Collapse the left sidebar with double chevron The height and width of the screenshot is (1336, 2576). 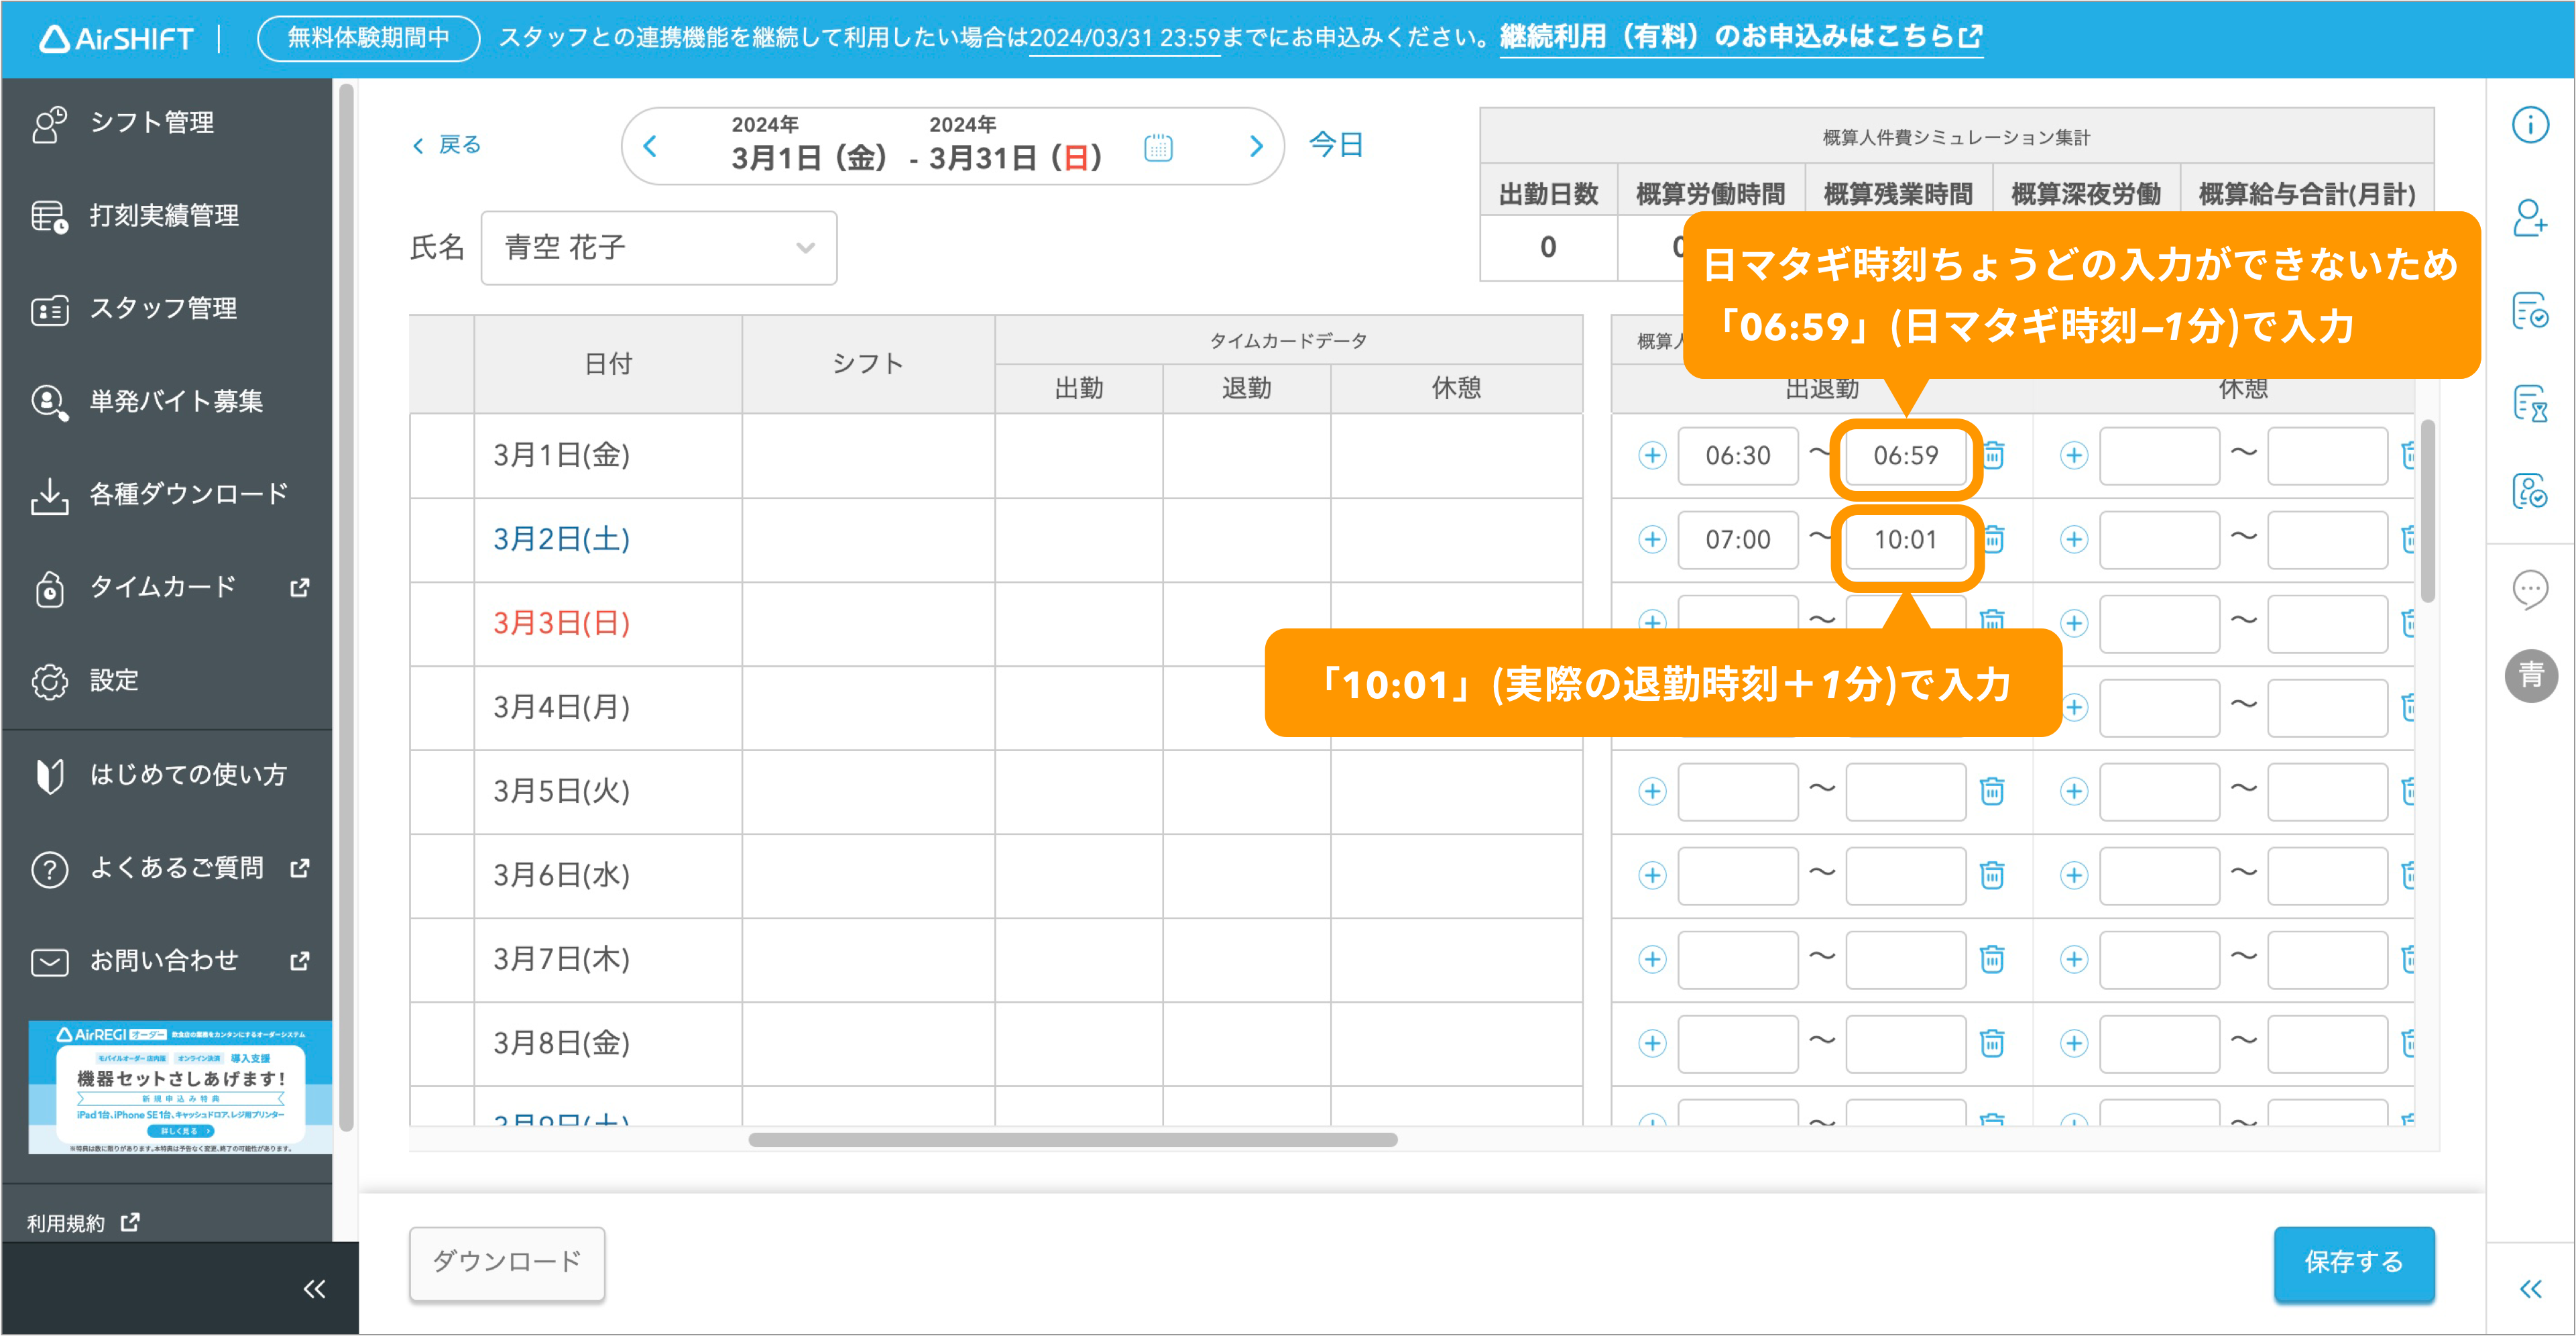point(314,1289)
